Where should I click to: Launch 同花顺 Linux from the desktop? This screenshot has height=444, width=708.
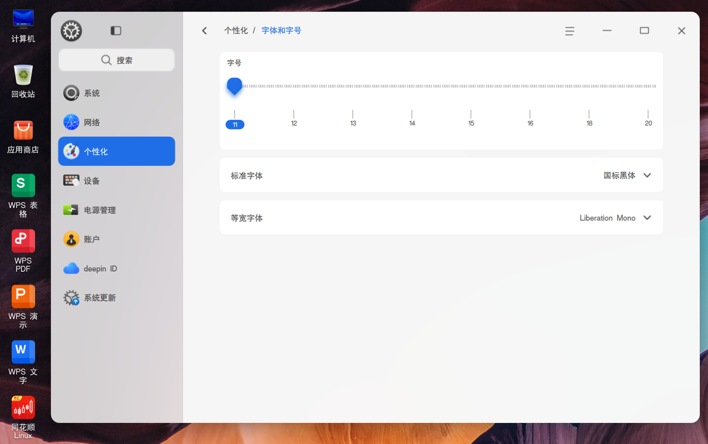[23, 417]
